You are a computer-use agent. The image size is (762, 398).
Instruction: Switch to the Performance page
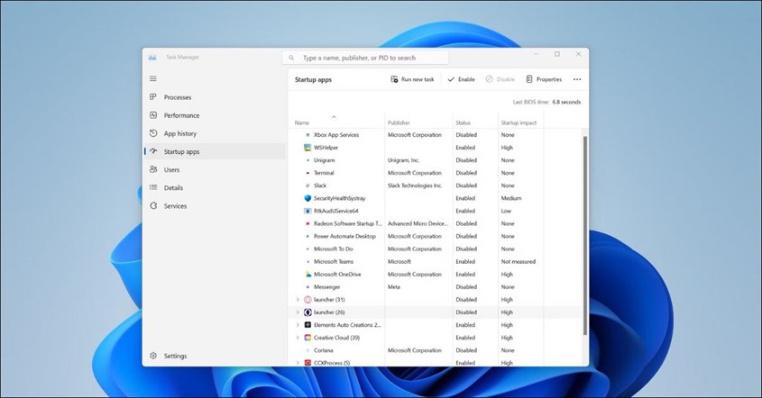click(x=215, y=115)
